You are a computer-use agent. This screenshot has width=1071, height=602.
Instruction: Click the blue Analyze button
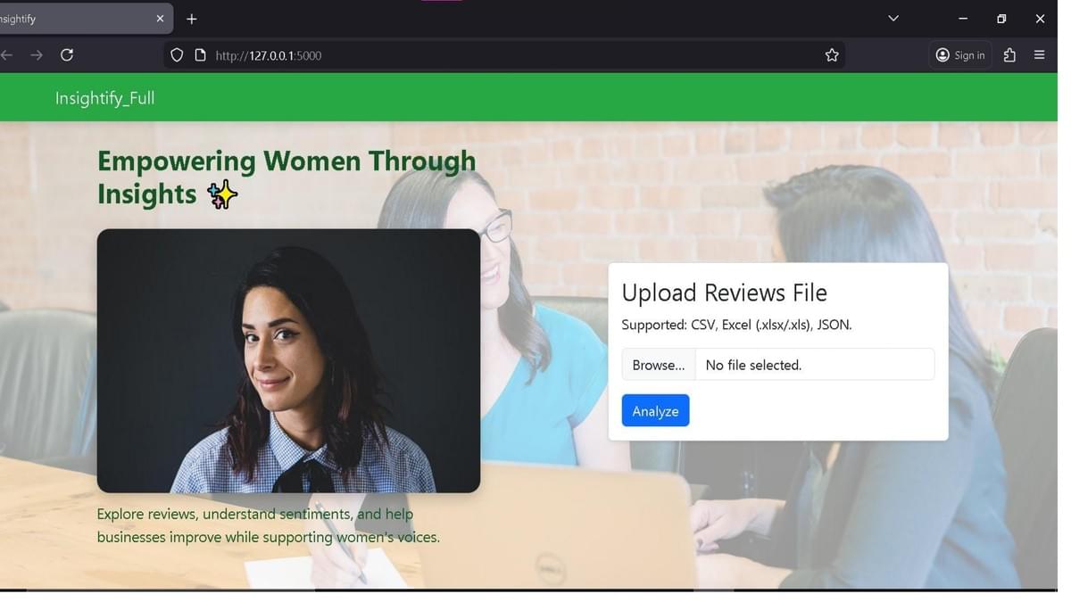pyautogui.click(x=655, y=411)
